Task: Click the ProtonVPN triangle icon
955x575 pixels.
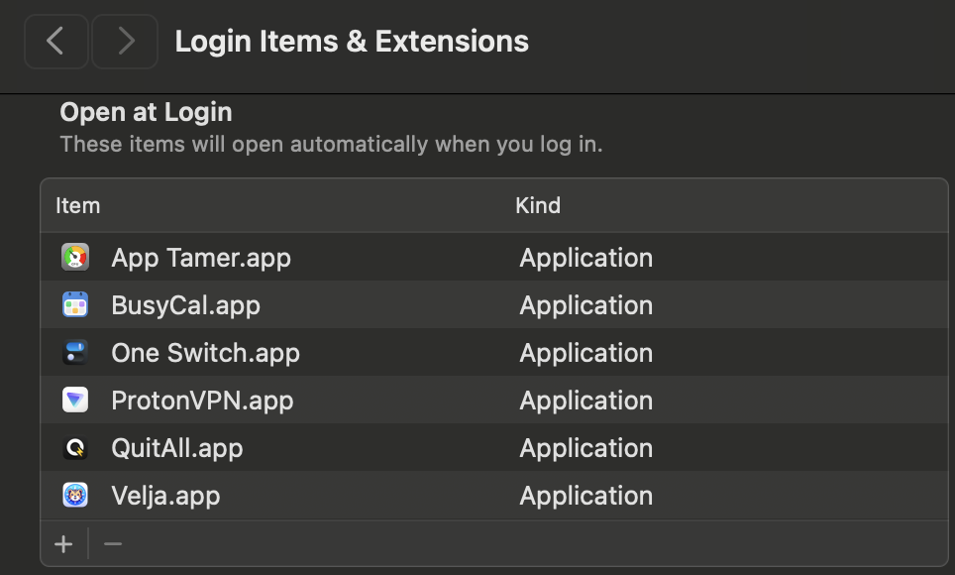Action: click(75, 401)
